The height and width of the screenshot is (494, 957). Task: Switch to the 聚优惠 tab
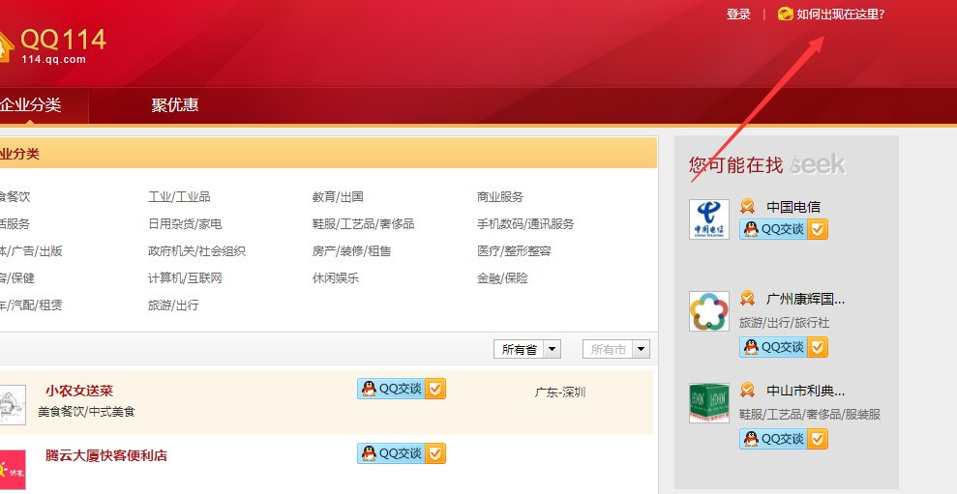point(175,105)
